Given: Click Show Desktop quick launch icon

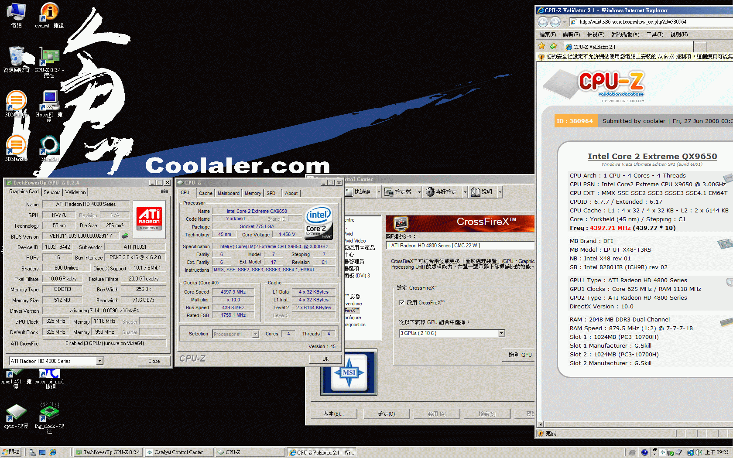Looking at the screenshot, I should (42, 452).
